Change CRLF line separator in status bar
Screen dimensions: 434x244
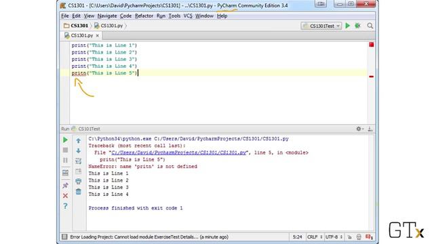315,237
